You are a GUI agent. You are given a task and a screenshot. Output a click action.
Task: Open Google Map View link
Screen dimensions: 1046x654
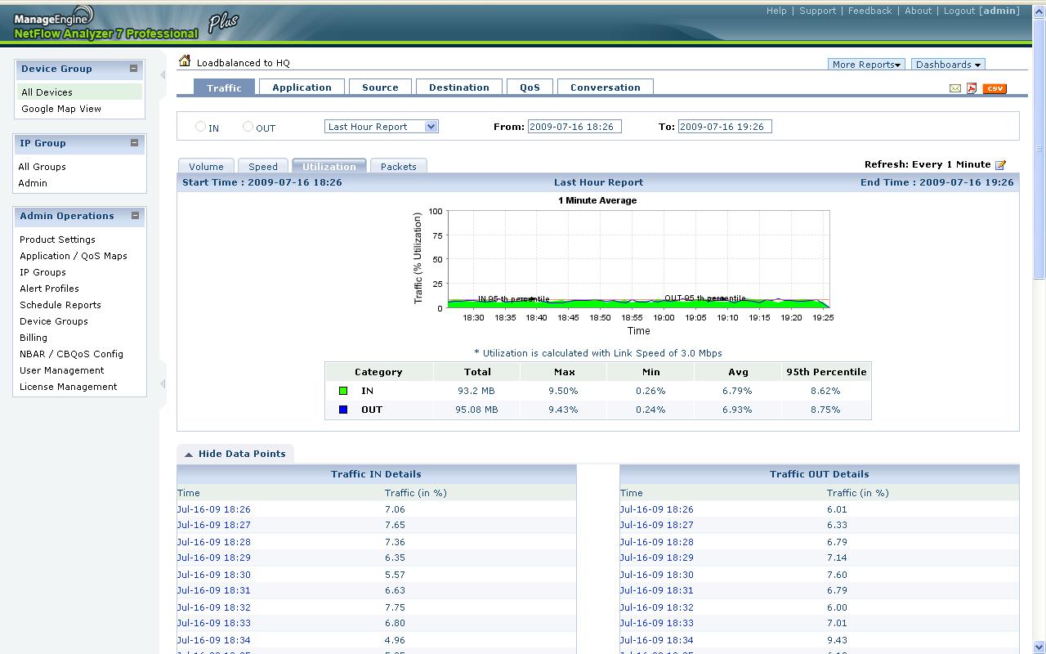61,109
